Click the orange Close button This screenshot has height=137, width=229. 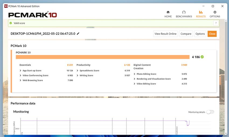[212, 34]
